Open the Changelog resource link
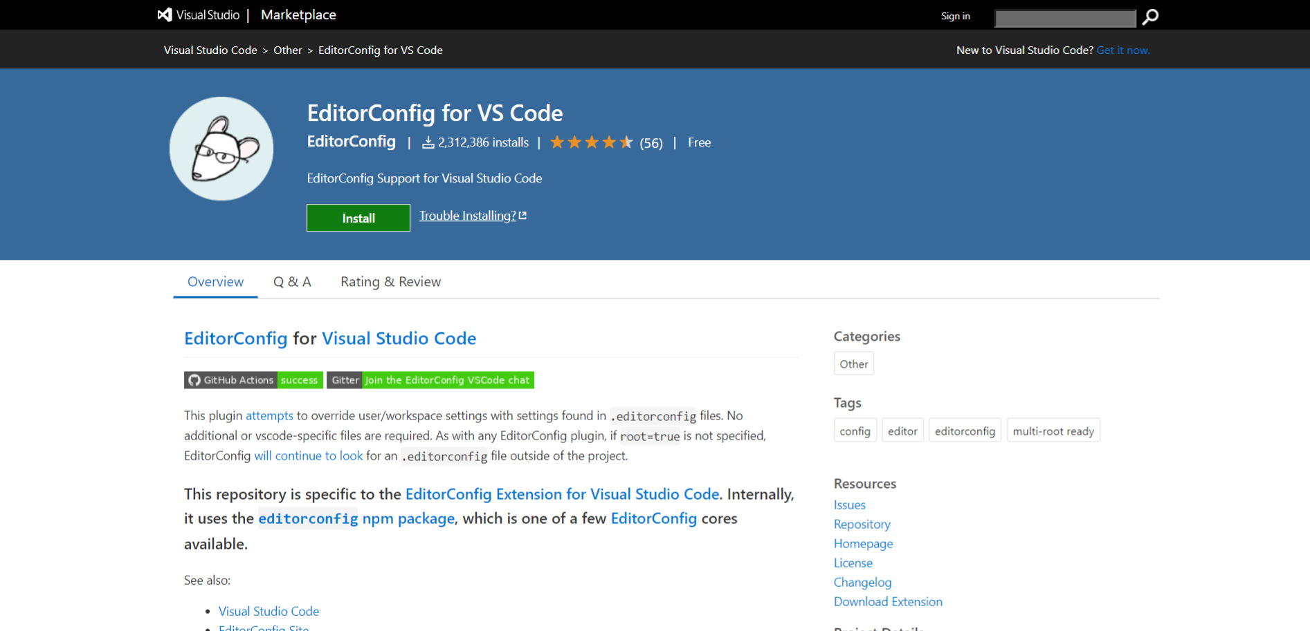This screenshot has height=631, width=1310. [x=863, y=582]
